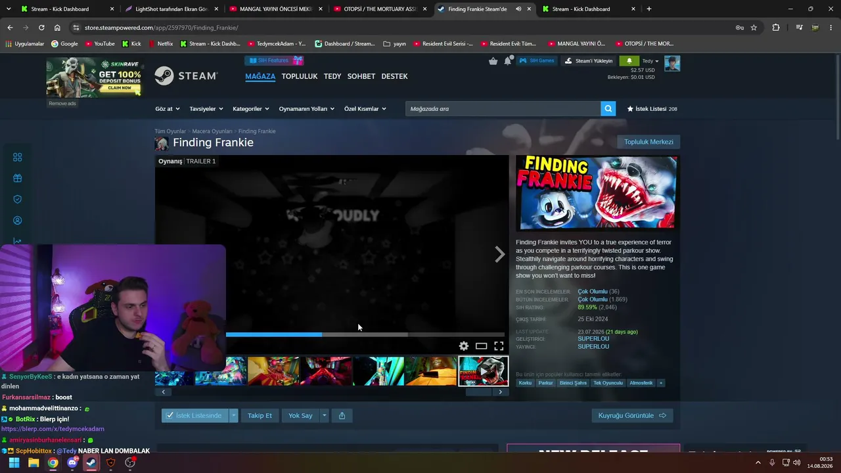Mute the Finding Frankie tab audio icon
This screenshot has height=473, width=841.
(x=518, y=9)
